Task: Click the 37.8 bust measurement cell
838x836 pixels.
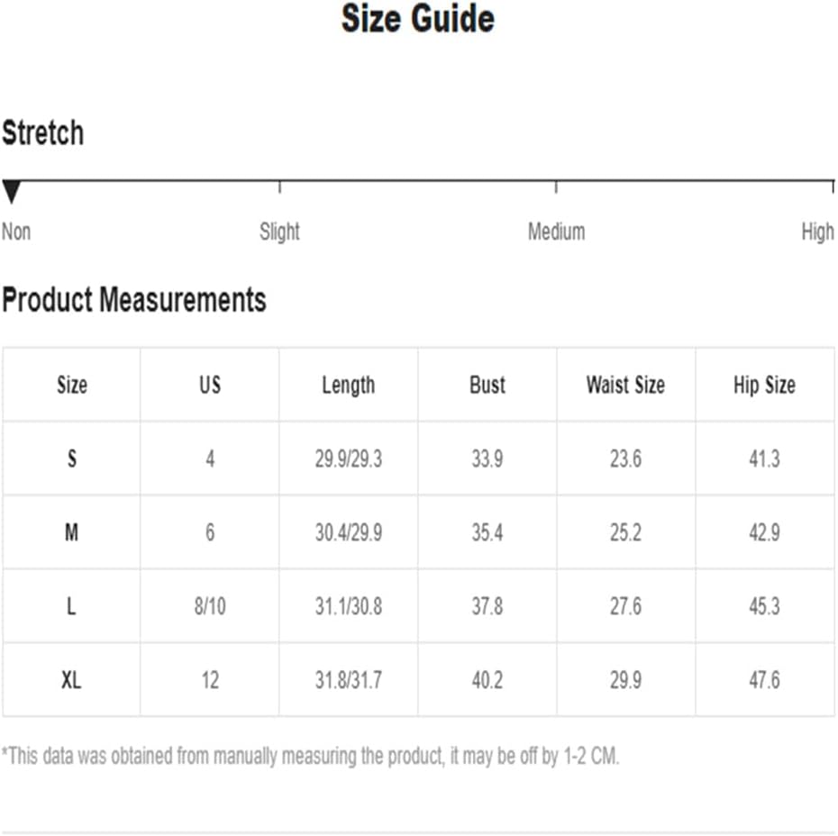Action: [487, 606]
